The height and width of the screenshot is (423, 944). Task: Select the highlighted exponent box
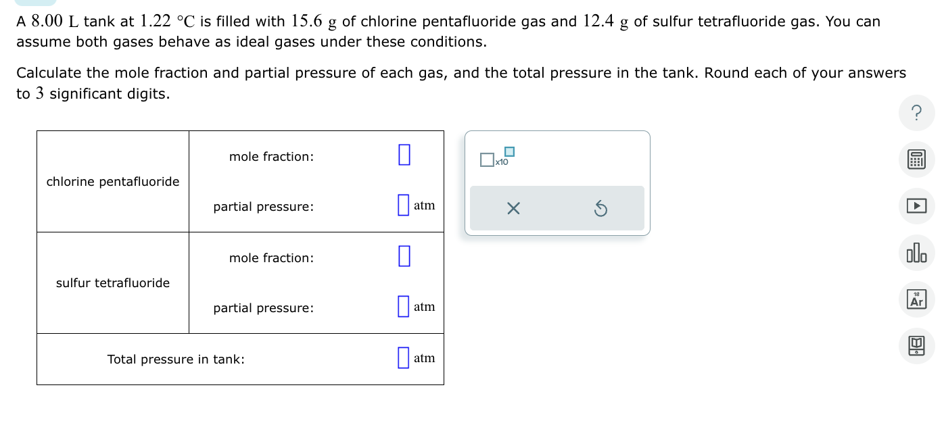point(508,153)
